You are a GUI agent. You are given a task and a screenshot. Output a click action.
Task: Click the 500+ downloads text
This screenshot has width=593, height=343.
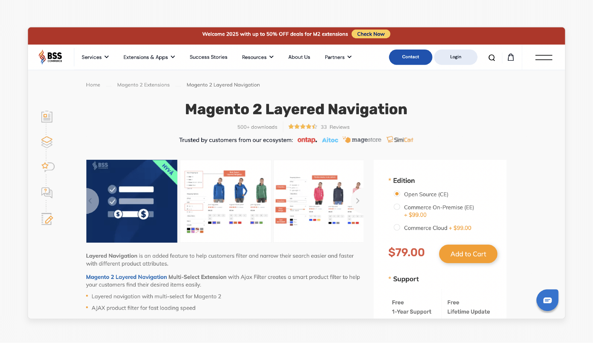coord(257,127)
